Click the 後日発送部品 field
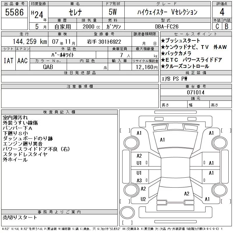The width and height of the screenshot is (233, 233). click(80, 79)
